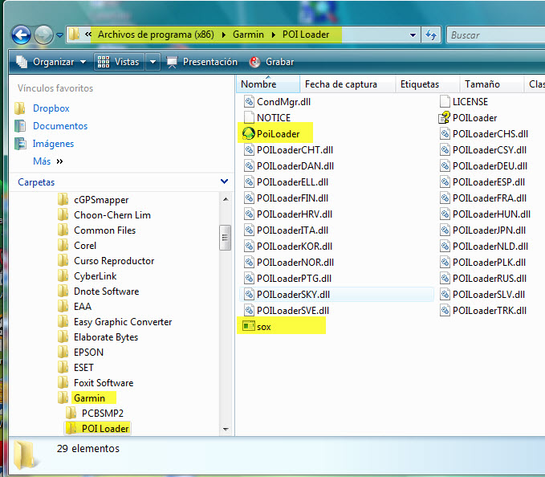Select the POILoader help file icon
Screen dimensions: 545x477
point(444,118)
